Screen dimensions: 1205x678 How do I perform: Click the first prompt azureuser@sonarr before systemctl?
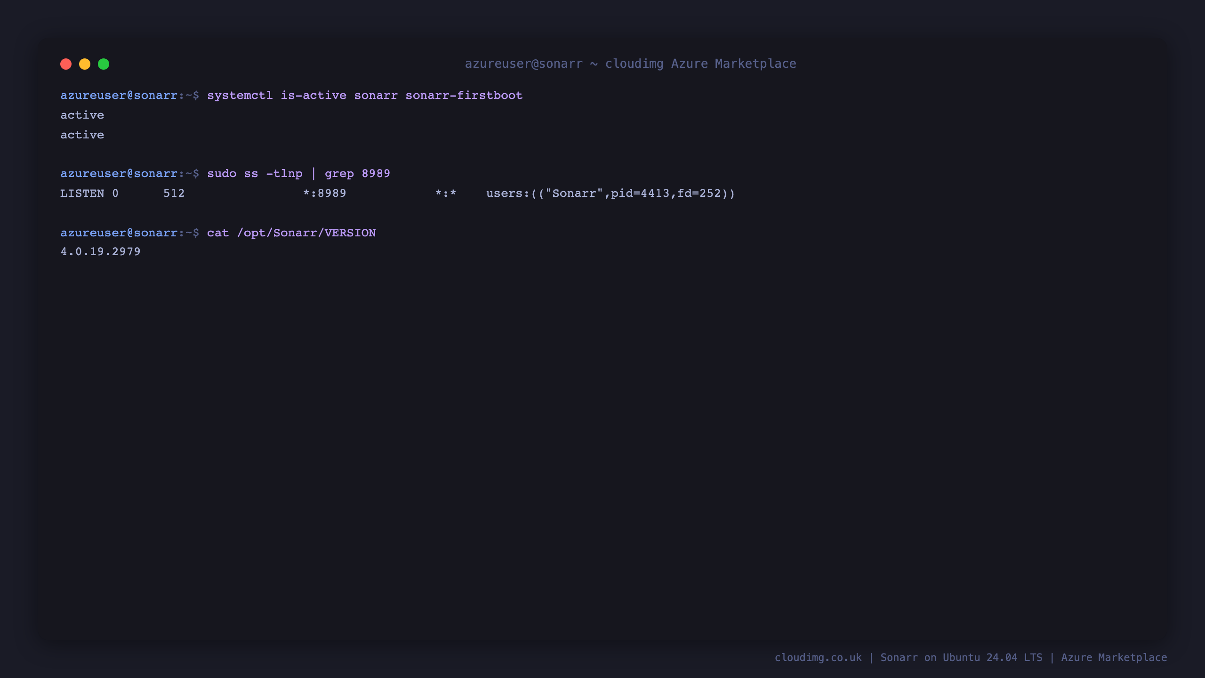(119, 95)
